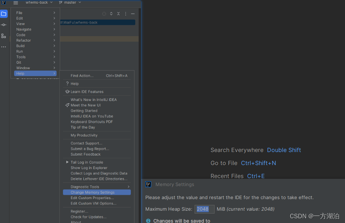Click the IntelliJ logo in top-left corner
Screen dimensions: 345x223
tap(4, 2)
